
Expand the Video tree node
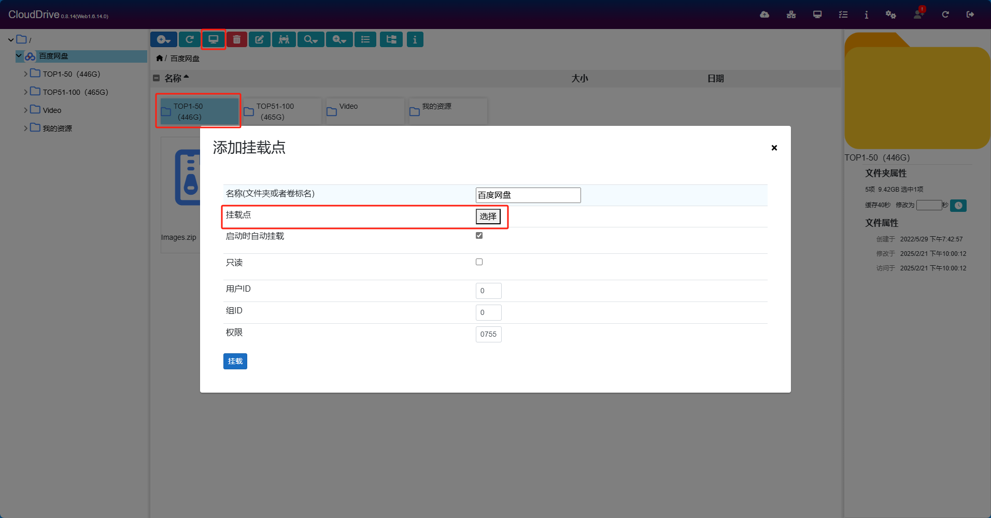pyautogui.click(x=25, y=110)
